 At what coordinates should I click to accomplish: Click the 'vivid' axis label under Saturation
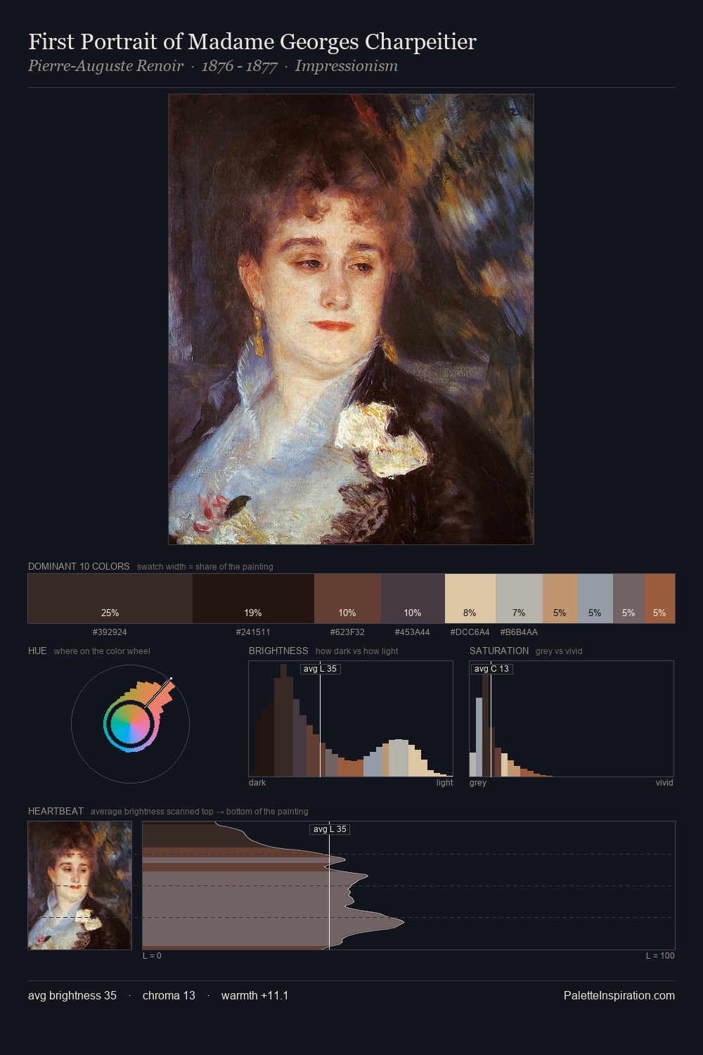click(x=664, y=783)
